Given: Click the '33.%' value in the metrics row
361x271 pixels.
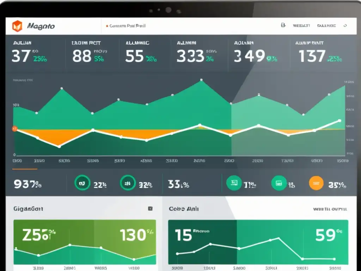Looking at the screenshot, I should click(179, 184).
